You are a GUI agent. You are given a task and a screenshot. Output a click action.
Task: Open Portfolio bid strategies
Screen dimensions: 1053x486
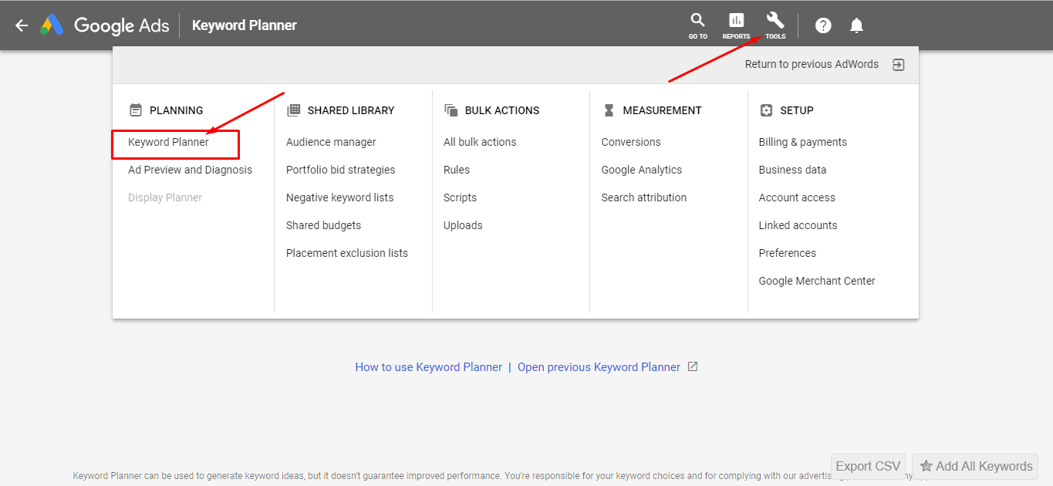coord(340,170)
